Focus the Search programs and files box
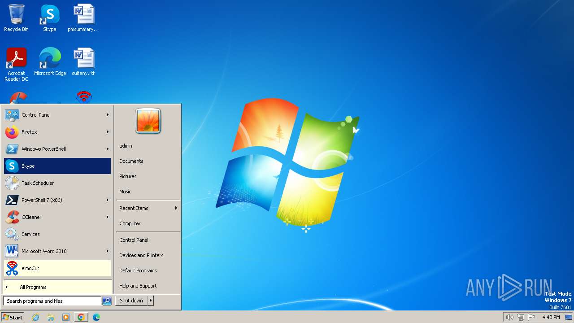Screen dimensions: 574x323 [x=52, y=301]
